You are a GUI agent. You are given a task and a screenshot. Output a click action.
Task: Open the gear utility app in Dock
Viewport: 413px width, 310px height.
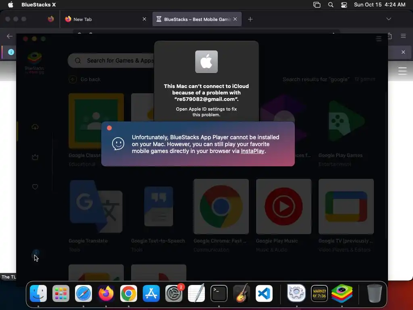tap(296, 293)
